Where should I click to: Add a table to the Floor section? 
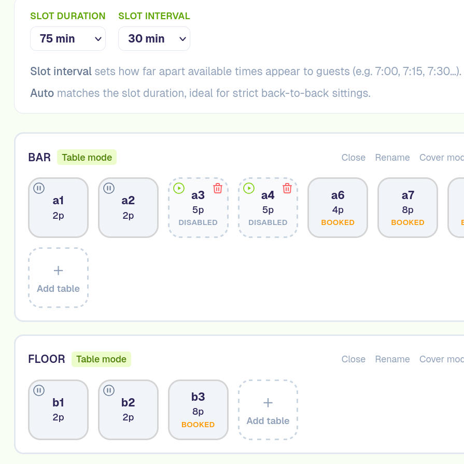[x=268, y=410]
